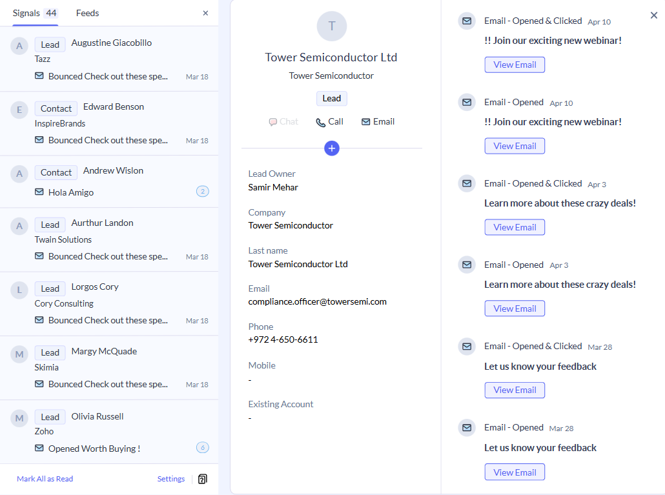Click phone number +972 4-650-6611
665x495 pixels.
pos(283,340)
